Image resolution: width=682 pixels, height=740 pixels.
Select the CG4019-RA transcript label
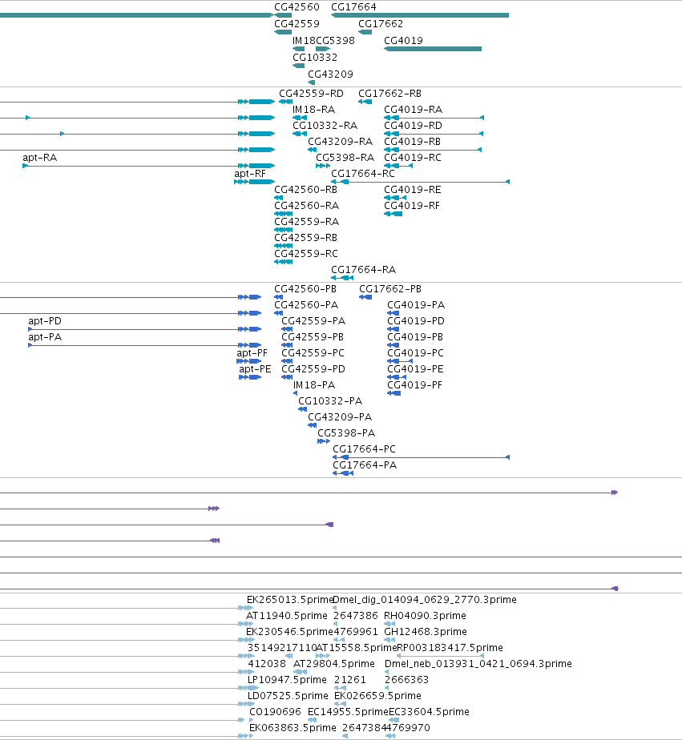[x=414, y=110]
